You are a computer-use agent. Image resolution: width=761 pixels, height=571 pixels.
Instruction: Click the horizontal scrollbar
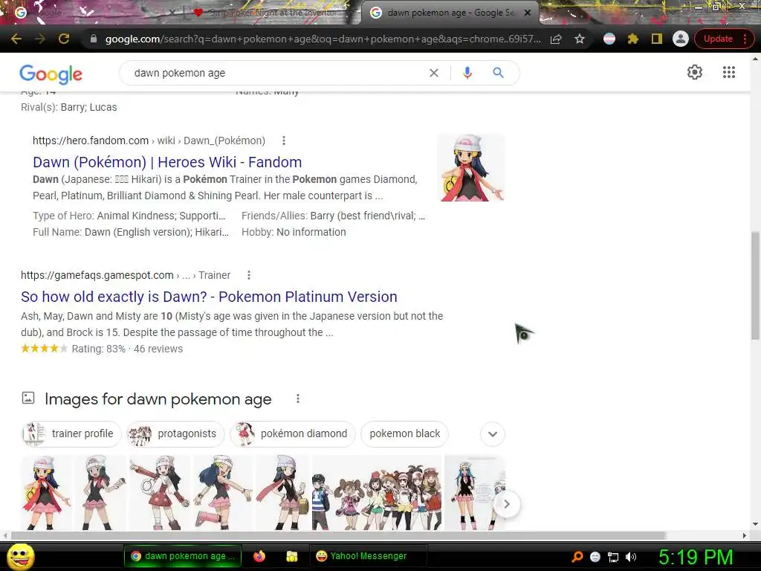pos(338,535)
